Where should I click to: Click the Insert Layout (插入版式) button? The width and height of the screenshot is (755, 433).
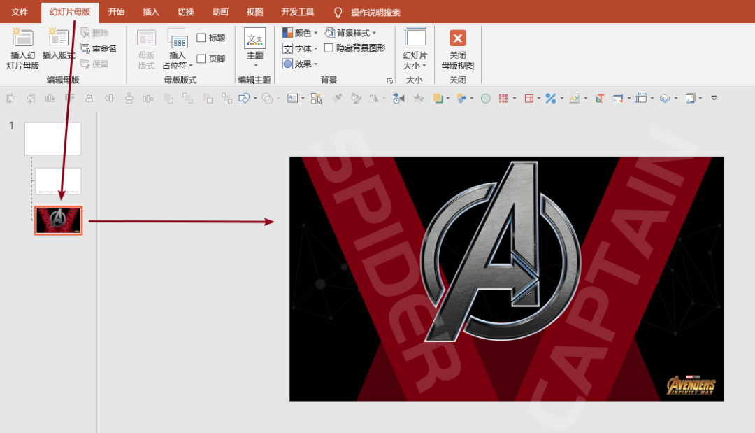tap(58, 44)
